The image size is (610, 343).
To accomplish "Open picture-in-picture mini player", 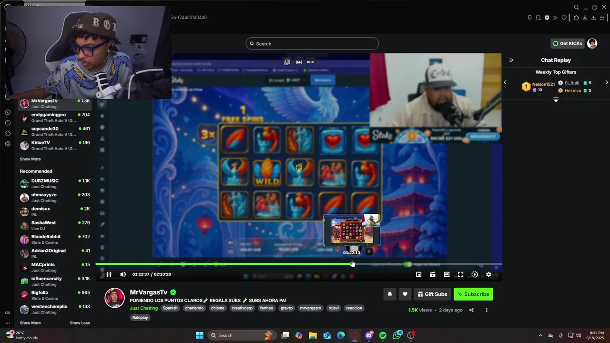I will (418, 274).
